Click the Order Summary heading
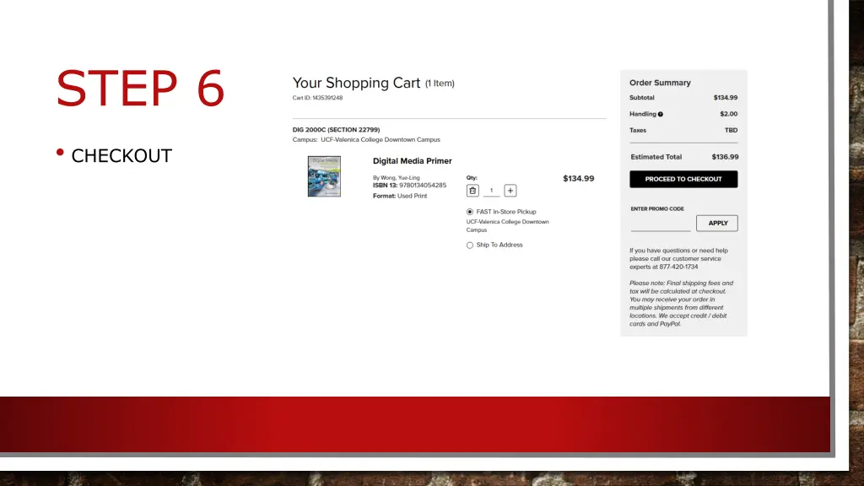This screenshot has width=864, height=486. (660, 83)
